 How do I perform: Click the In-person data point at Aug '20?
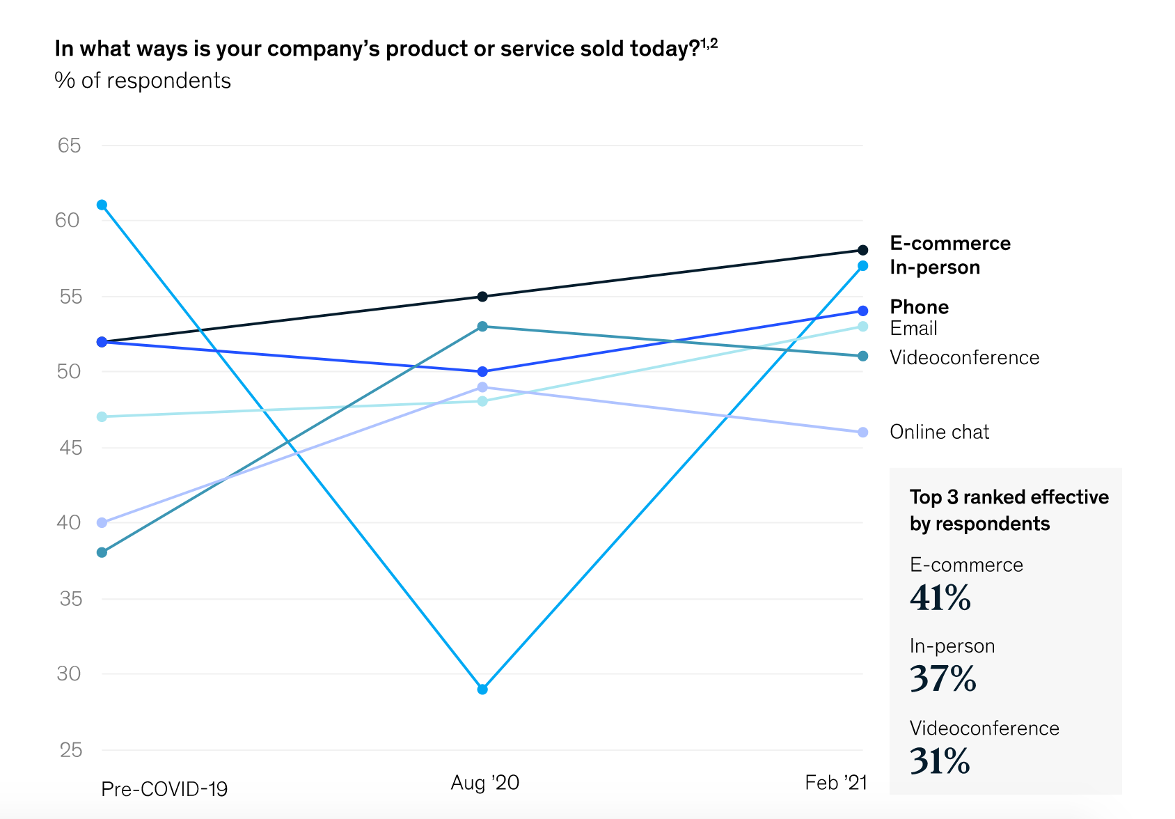[482, 689]
